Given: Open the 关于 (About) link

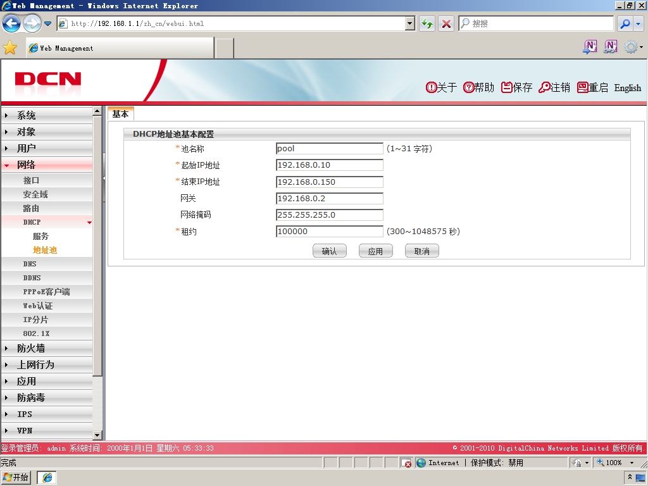Looking at the screenshot, I should pyautogui.click(x=441, y=87).
